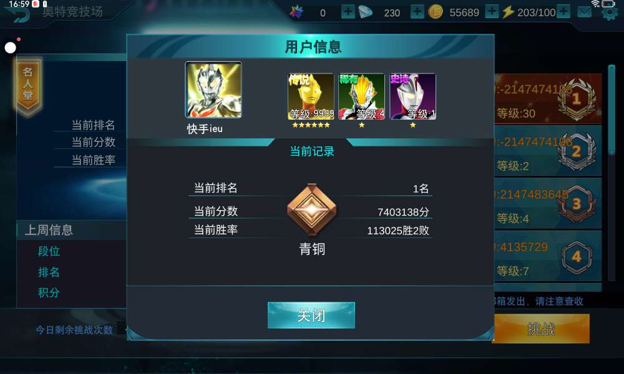Screen dimensions: 624x374
Task: Open rank 3 leaderboard entry
Action: tap(548, 203)
